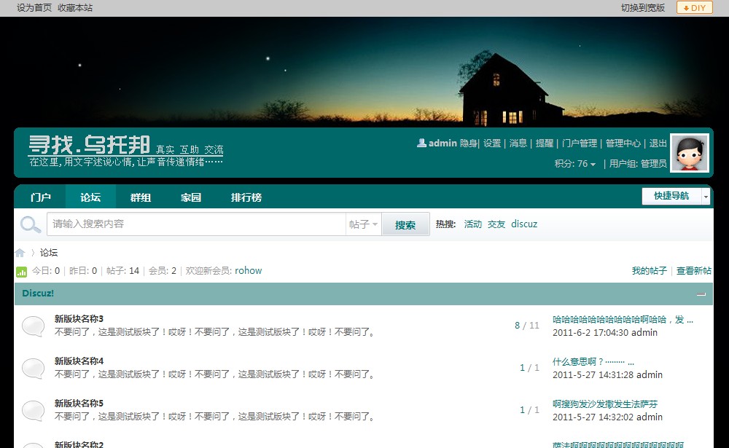Click hot search term discuz
Image resolution: width=729 pixels, height=448 pixels.
pyautogui.click(x=524, y=224)
